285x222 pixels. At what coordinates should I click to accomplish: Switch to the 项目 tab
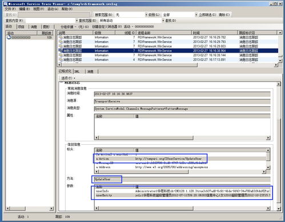pos(21,27)
